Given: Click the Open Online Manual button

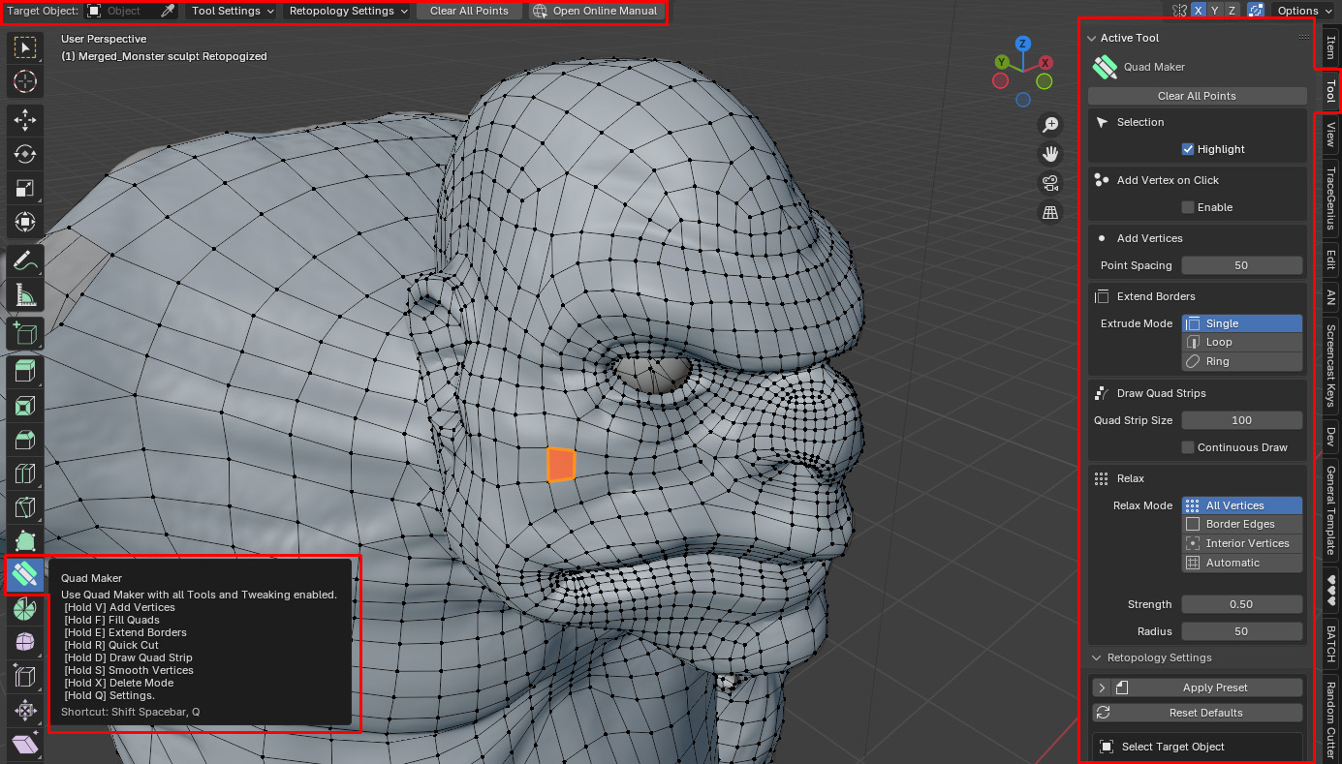Looking at the screenshot, I should tap(596, 11).
